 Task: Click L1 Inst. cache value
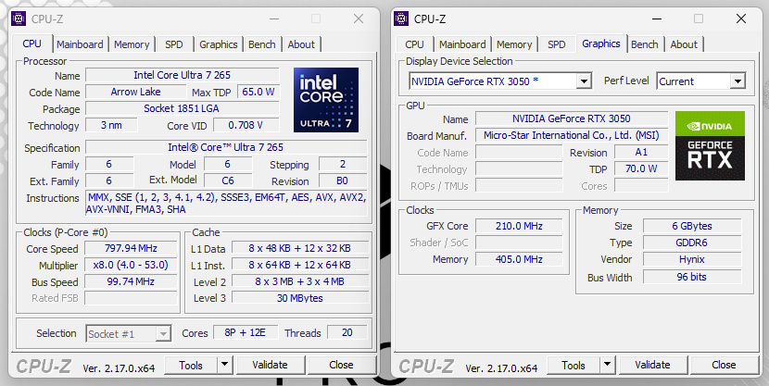point(299,265)
